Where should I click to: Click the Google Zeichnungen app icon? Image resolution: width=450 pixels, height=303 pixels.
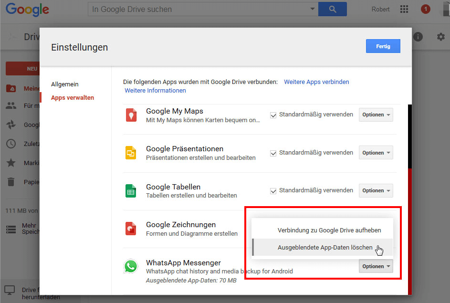point(131,229)
